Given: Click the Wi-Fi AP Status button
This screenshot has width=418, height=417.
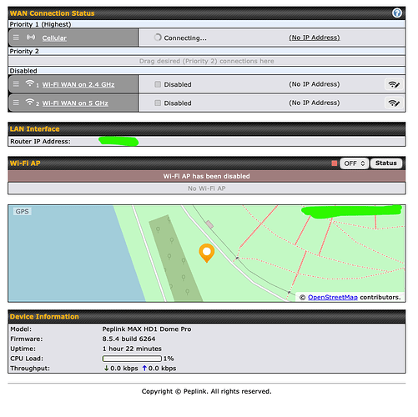Looking at the screenshot, I should (x=386, y=163).
